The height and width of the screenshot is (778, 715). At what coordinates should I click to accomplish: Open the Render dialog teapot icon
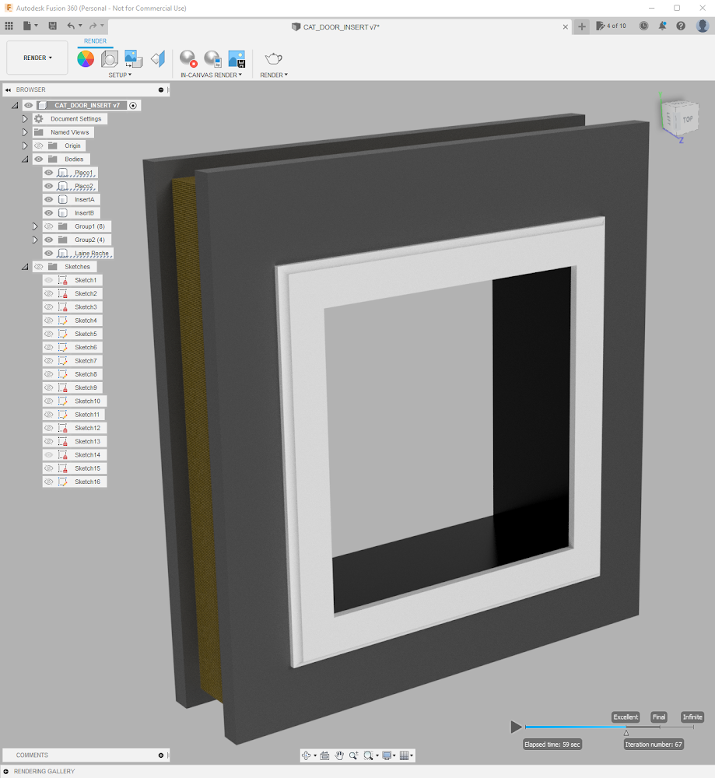tap(274, 59)
